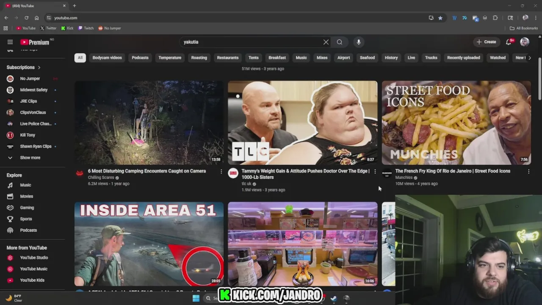Open the Twitch bookmark

[x=86, y=28]
